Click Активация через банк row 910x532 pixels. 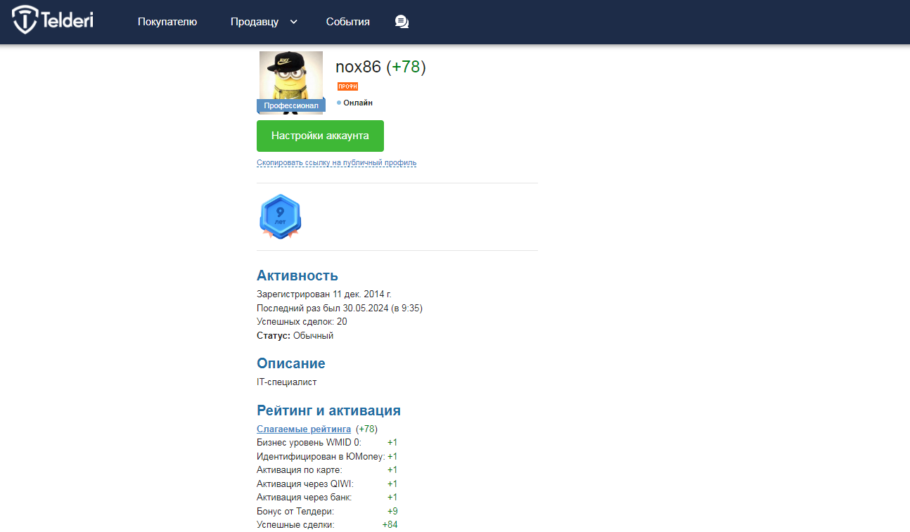(327, 498)
